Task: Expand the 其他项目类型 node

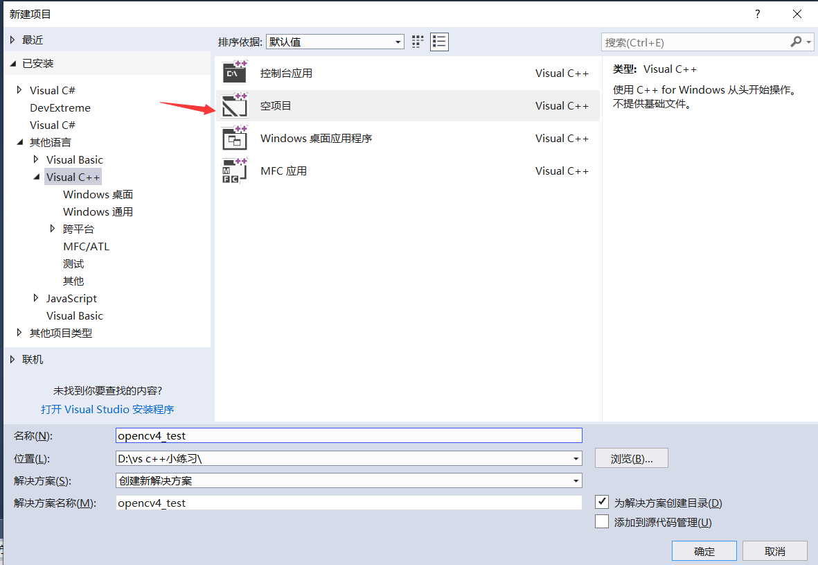Action: (x=19, y=332)
